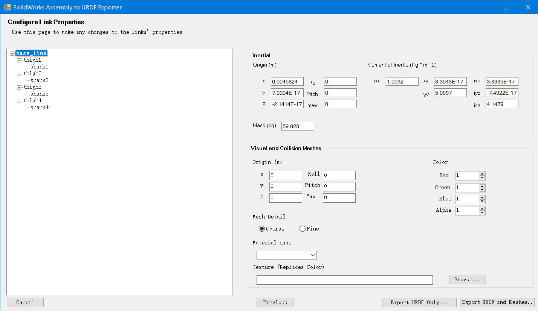Click the inertial origin y field
Viewport: 538px width, 311px height.
pos(287,93)
